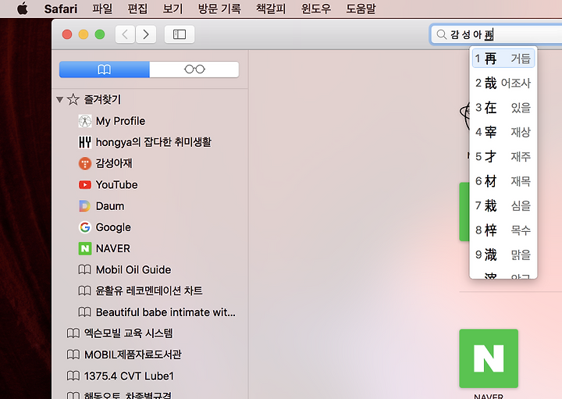Click the HY favicon icon
This screenshot has width=562, height=399.
pyautogui.click(x=85, y=142)
